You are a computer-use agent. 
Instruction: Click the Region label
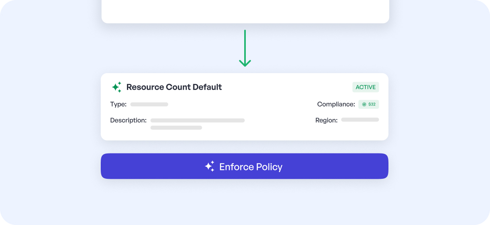click(x=326, y=120)
